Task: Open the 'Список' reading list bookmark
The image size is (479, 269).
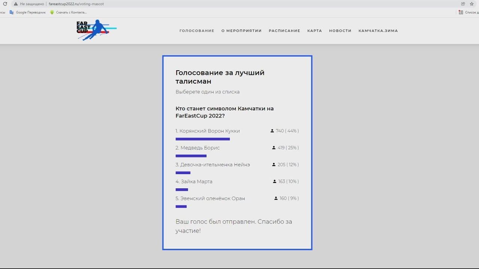Action: (469, 12)
